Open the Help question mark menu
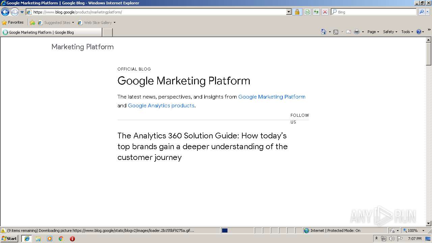The height and width of the screenshot is (243, 432). click(x=420, y=32)
